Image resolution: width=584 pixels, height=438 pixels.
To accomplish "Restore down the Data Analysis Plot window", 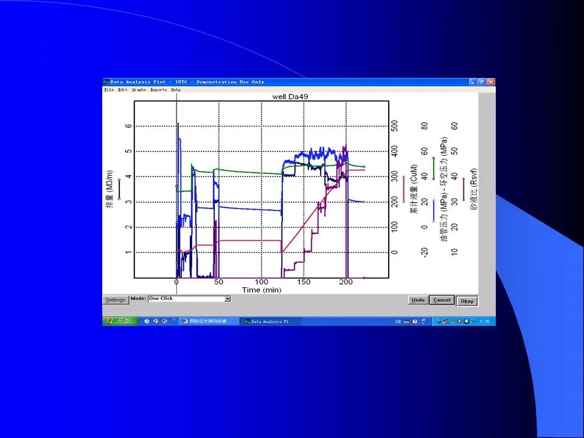I will [x=482, y=82].
